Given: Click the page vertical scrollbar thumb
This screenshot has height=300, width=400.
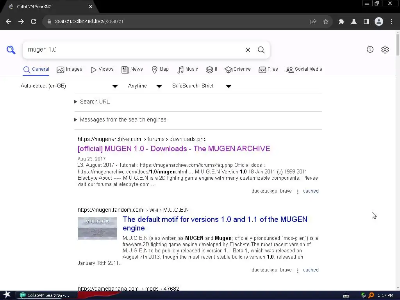Looking at the screenshot, I should (x=398, y=45).
